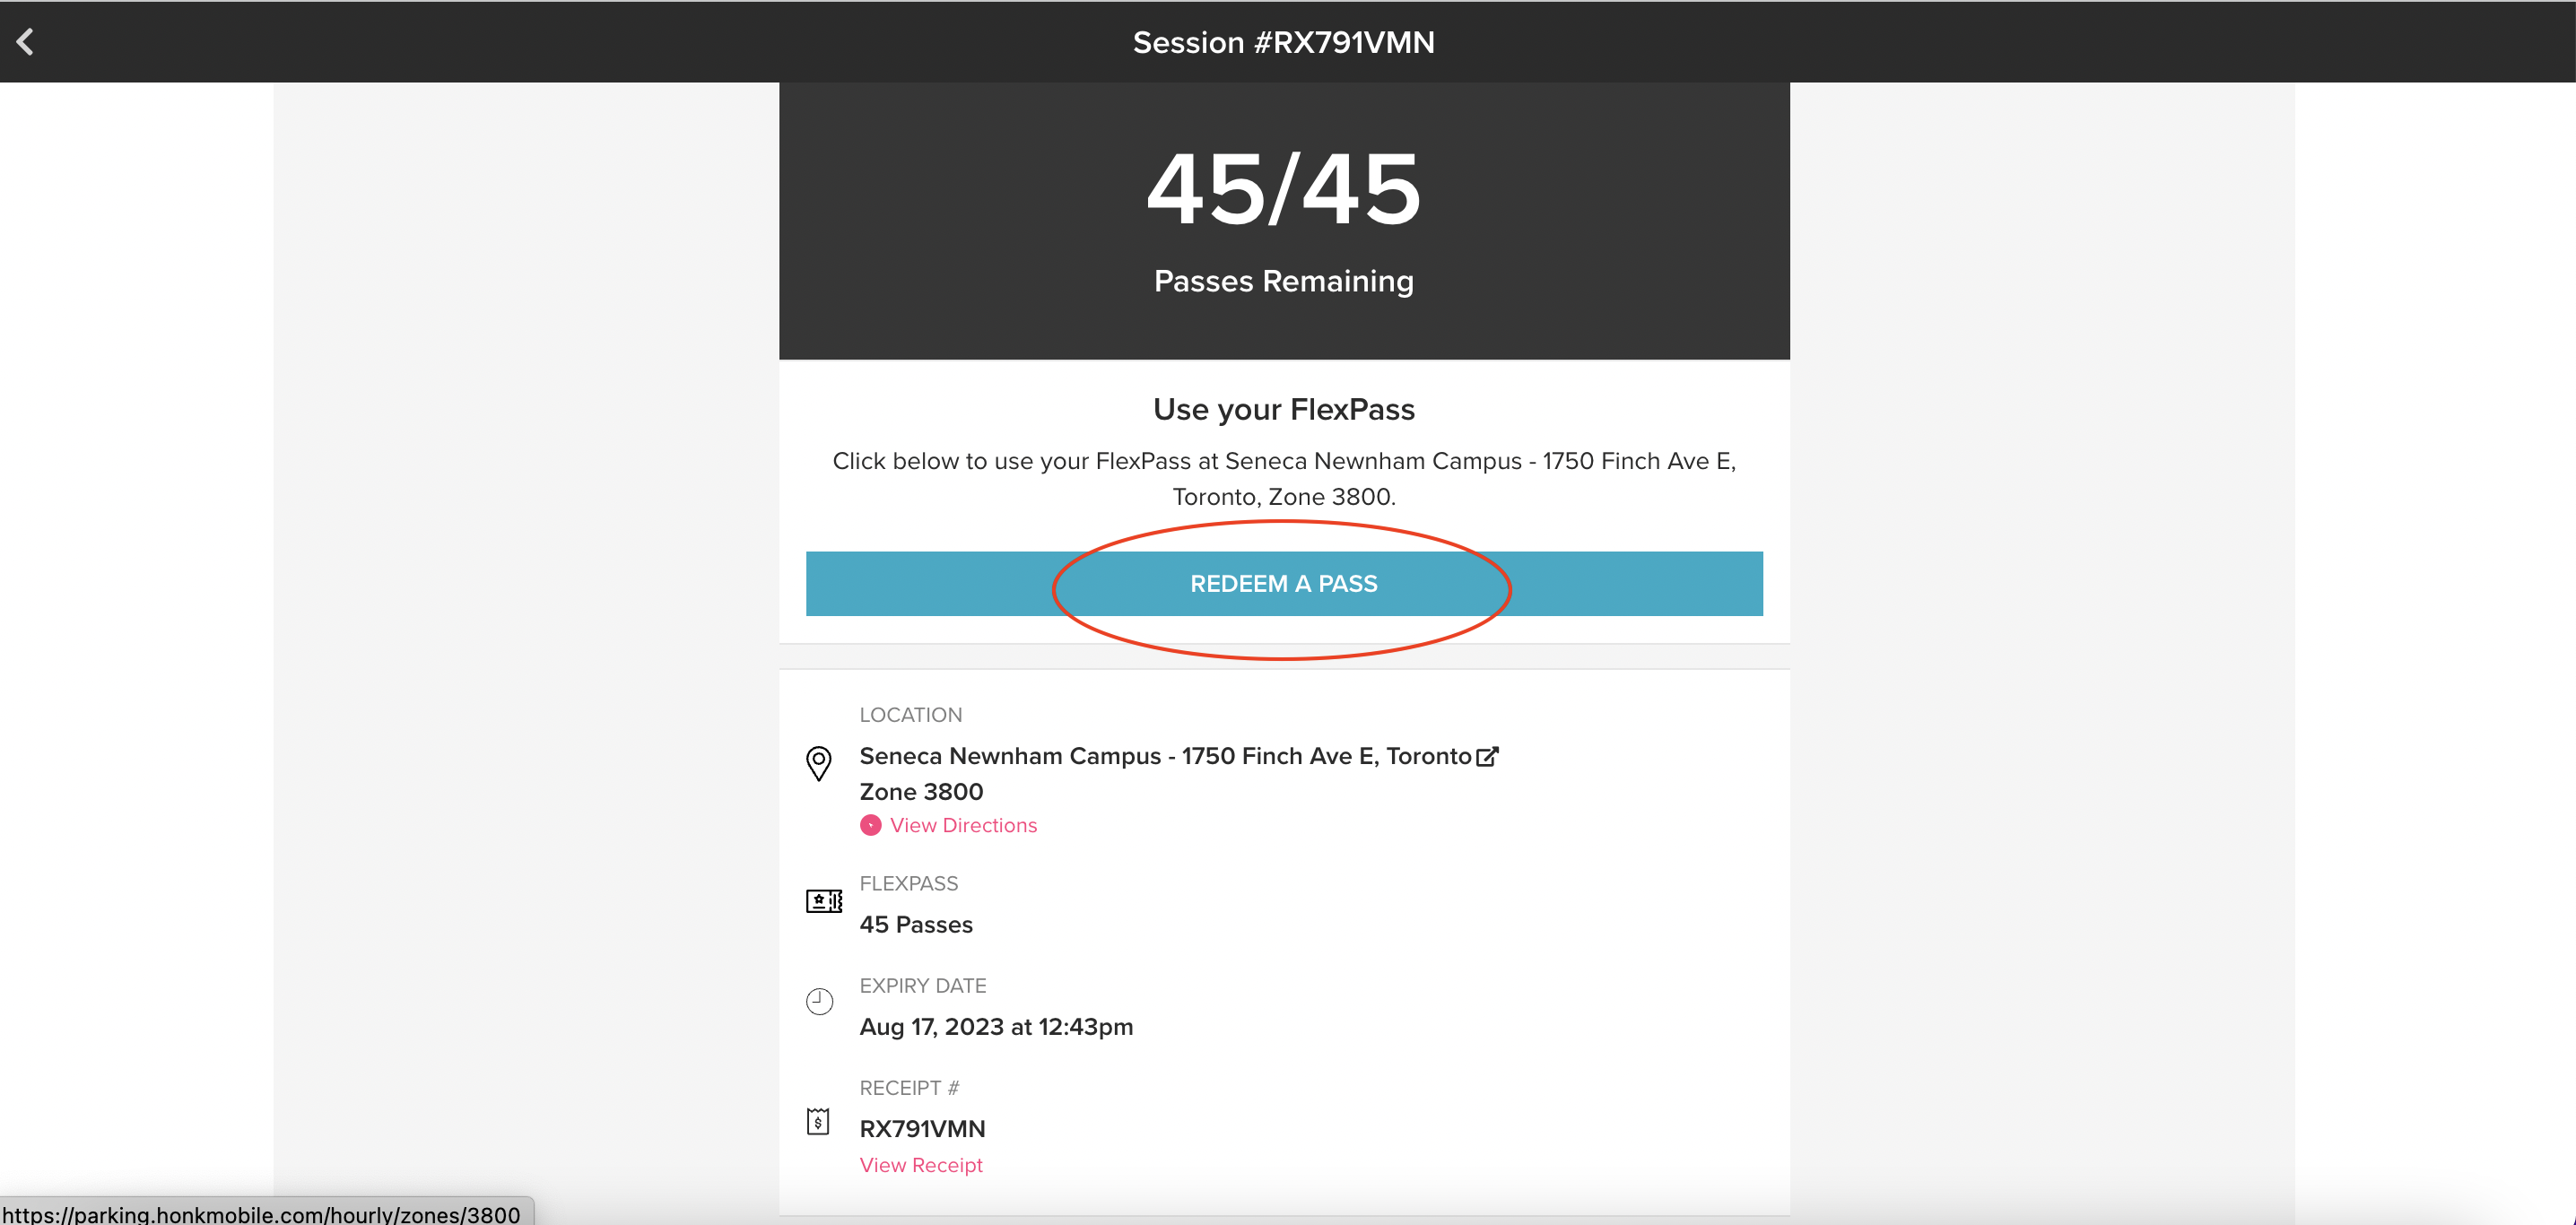This screenshot has width=2576, height=1225.
Task: Click the location pin icon
Action: coord(818,763)
